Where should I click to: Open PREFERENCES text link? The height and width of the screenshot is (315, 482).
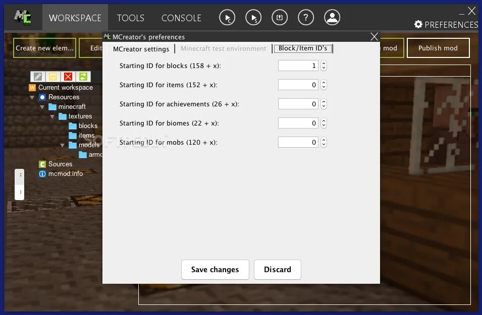(451, 25)
